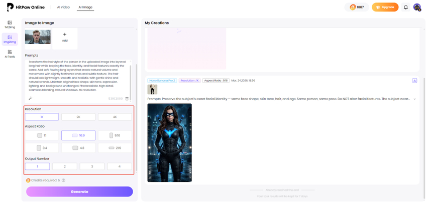This screenshot has height=205, width=429.
Task: Click the orange Upgrade button
Action: pos(385,8)
